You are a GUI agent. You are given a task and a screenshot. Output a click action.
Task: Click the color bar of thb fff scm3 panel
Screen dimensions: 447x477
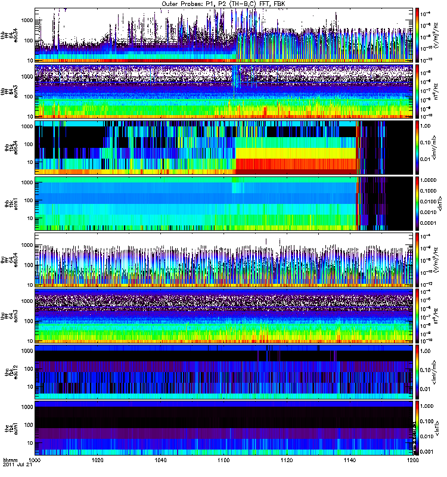pos(417,91)
